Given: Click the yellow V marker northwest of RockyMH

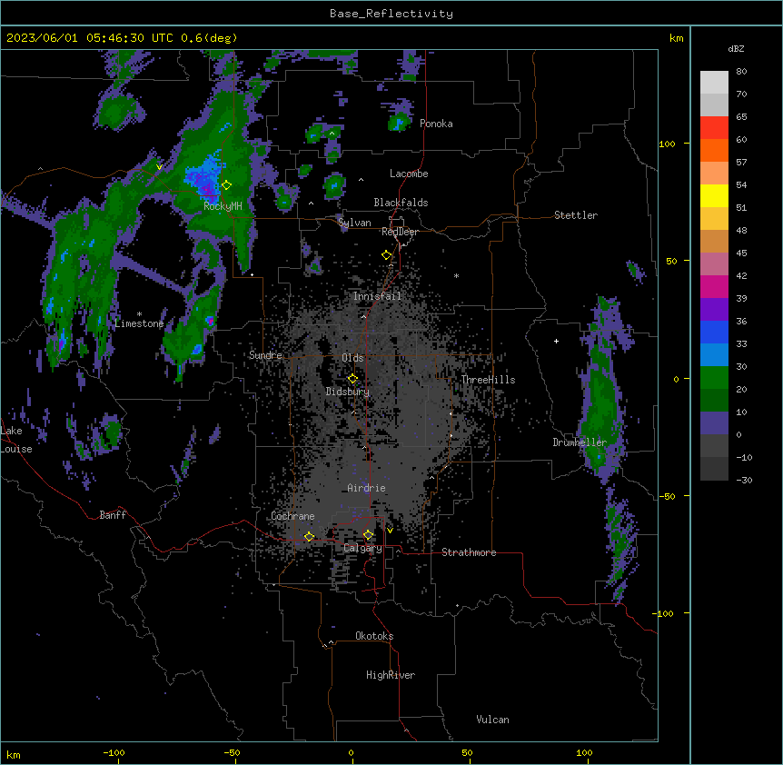Looking at the screenshot, I should coord(159,167).
